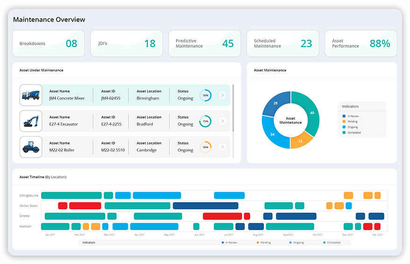This screenshot has height=264, width=410.
Task: Expand the JM4 Concrete Mixer row arrow
Action: coord(222,96)
